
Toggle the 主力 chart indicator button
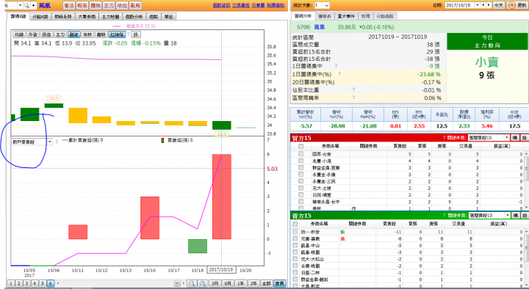coord(60,34)
